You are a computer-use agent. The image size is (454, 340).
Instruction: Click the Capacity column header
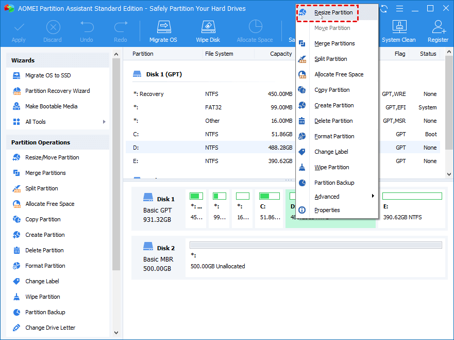281,54
